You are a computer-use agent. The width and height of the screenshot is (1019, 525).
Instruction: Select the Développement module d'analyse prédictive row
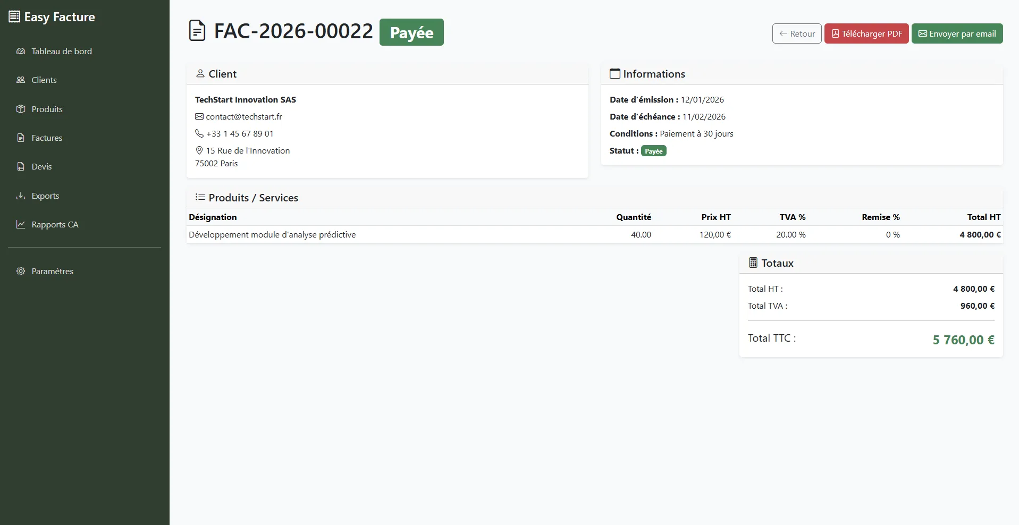pos(272,234)
